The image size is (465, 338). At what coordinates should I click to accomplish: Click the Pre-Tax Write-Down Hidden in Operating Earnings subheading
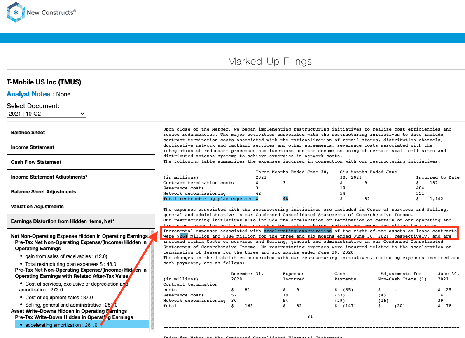click(74, 317)
